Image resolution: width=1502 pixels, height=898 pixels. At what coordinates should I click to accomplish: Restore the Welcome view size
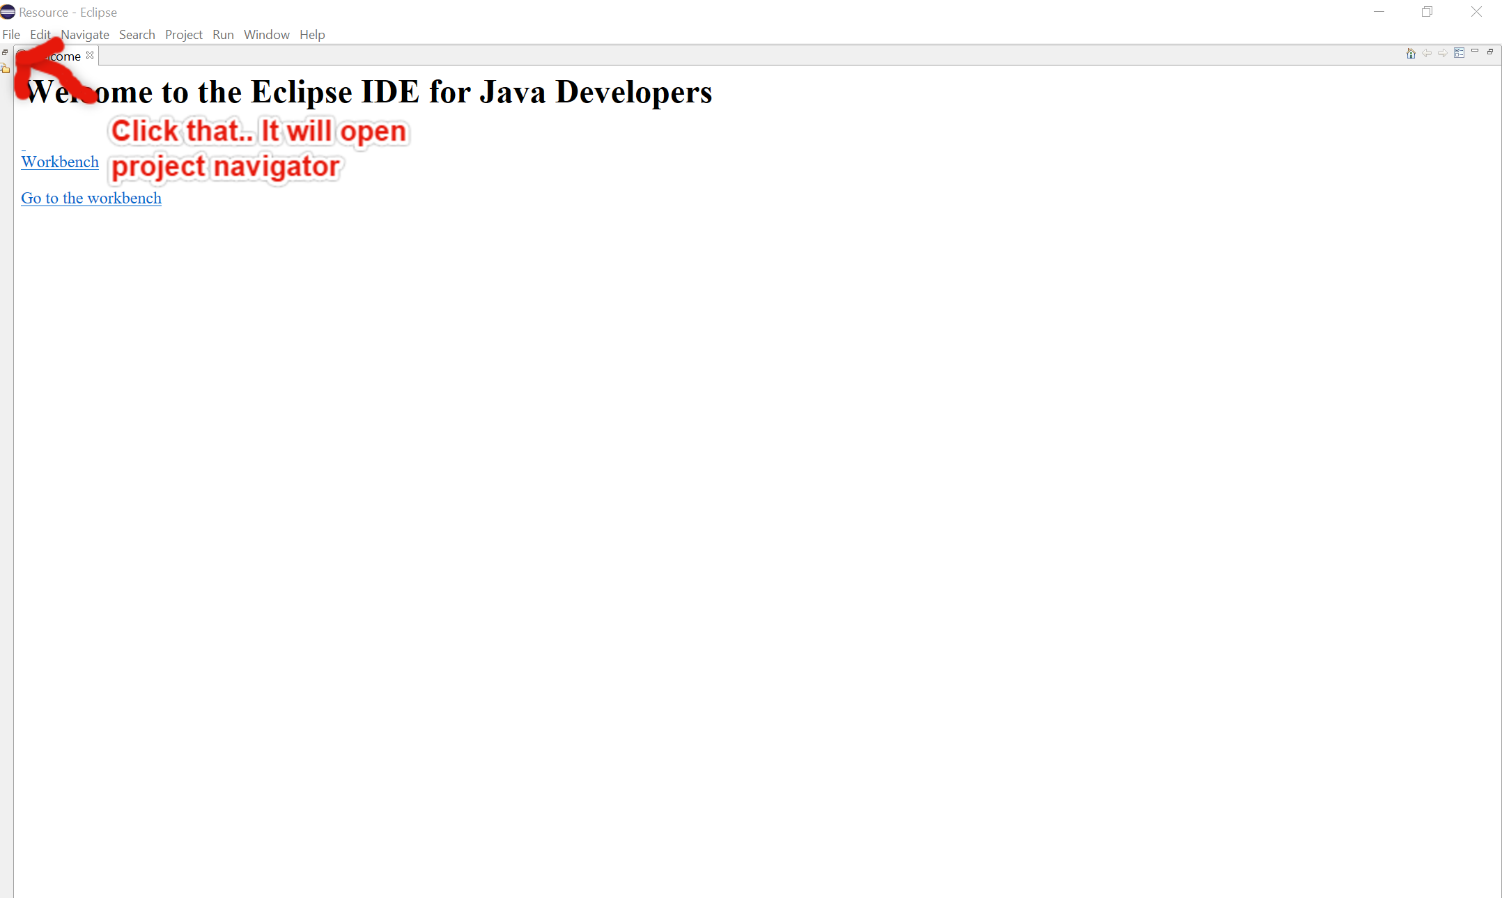1490,52
